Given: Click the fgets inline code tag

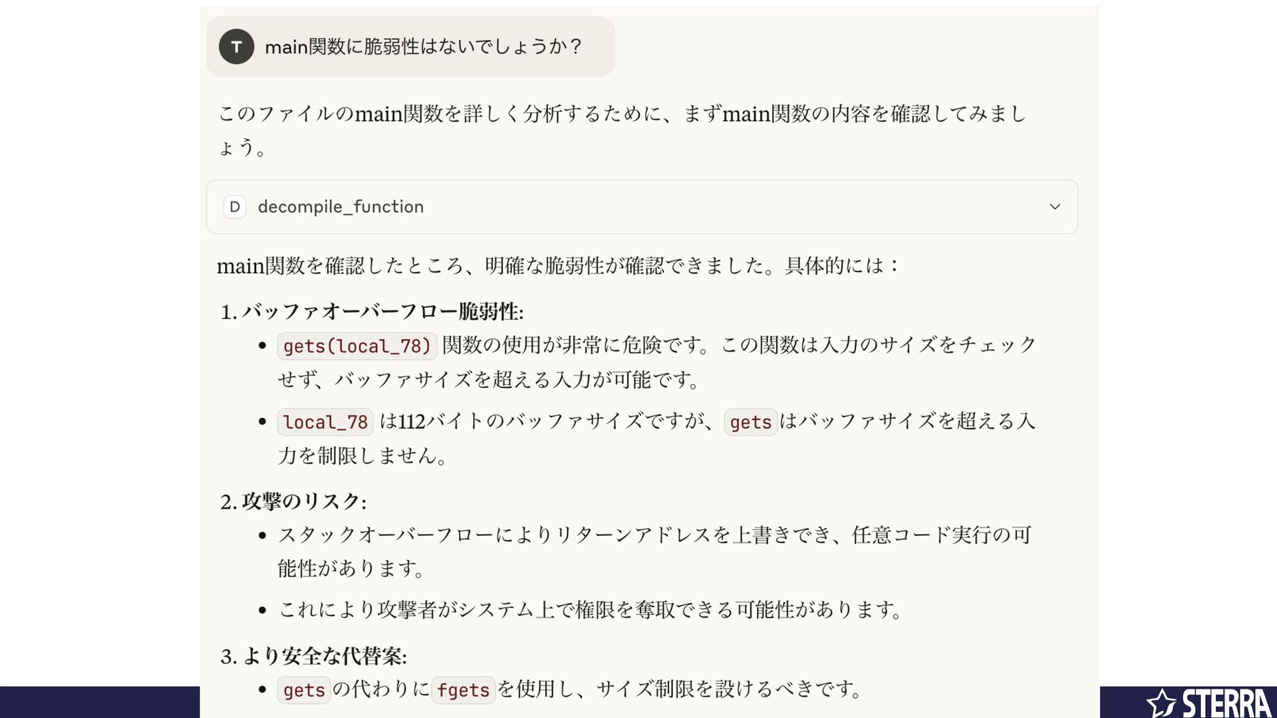Looking at the screenshot, I should tap(463, 690).
